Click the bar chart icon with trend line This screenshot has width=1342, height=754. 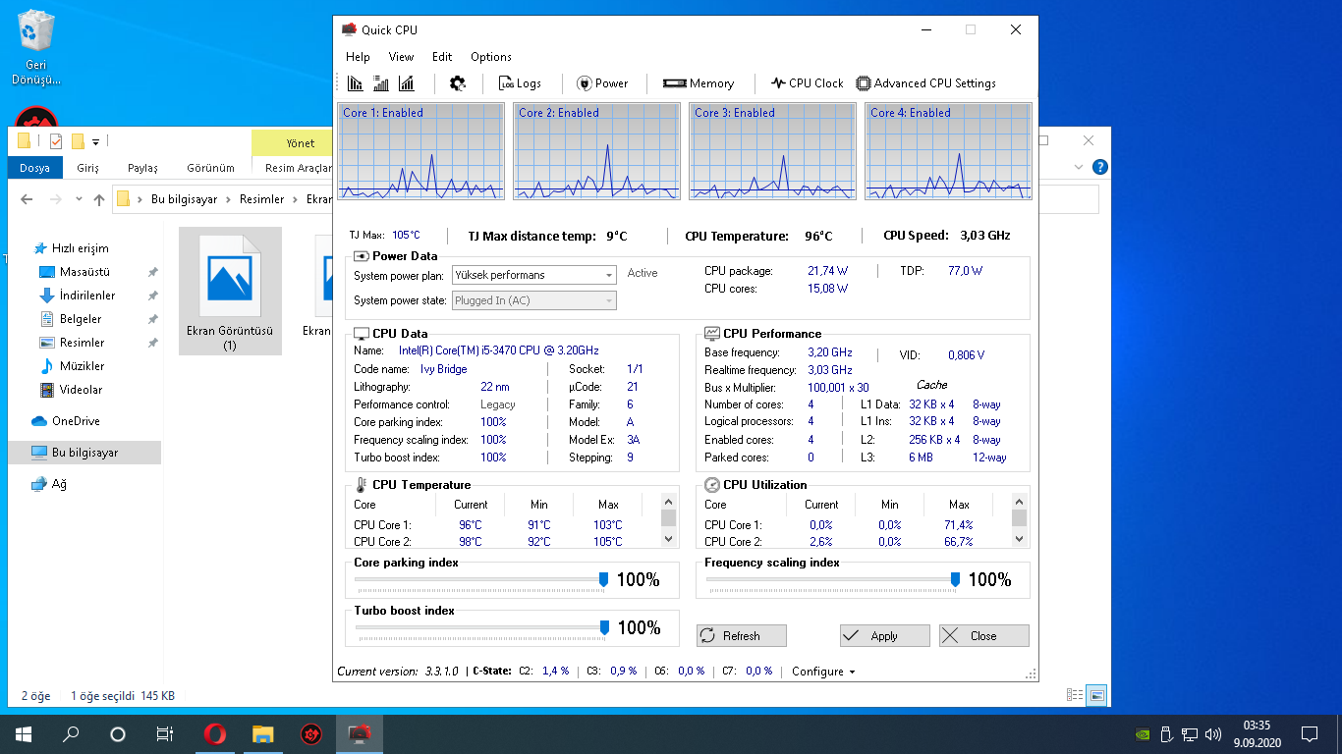(407, 83)
